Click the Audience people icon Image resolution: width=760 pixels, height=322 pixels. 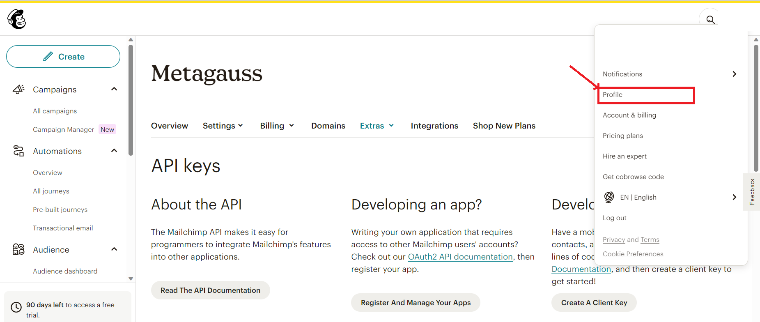18,249
